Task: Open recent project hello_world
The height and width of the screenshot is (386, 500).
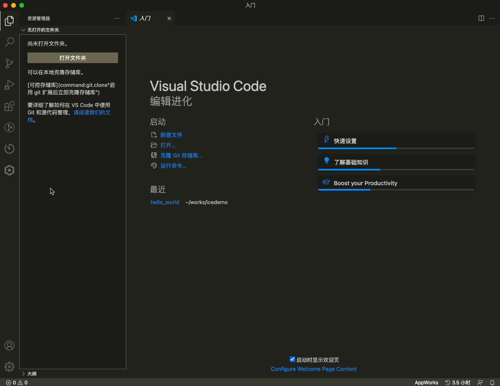Action: 165,202
